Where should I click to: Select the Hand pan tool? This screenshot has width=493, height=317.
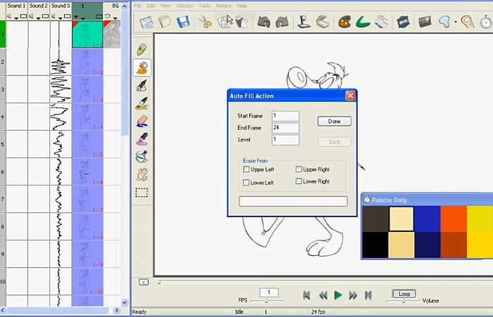pyautogui.click(x=142, y=175)
